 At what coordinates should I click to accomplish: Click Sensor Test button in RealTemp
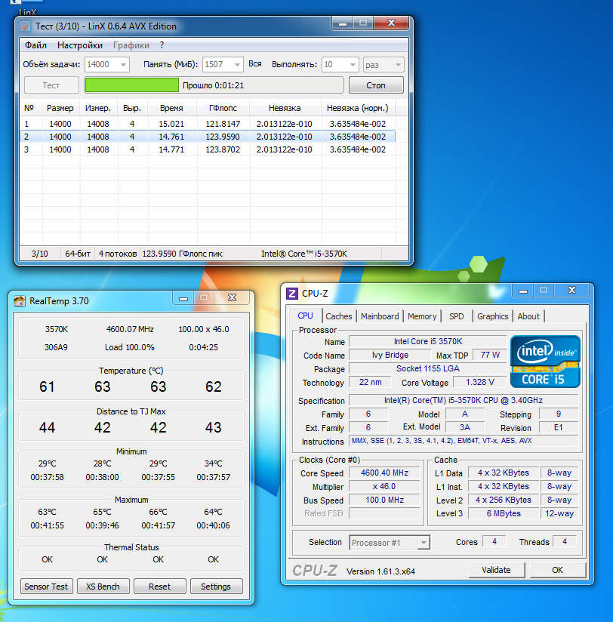(46, 587)
